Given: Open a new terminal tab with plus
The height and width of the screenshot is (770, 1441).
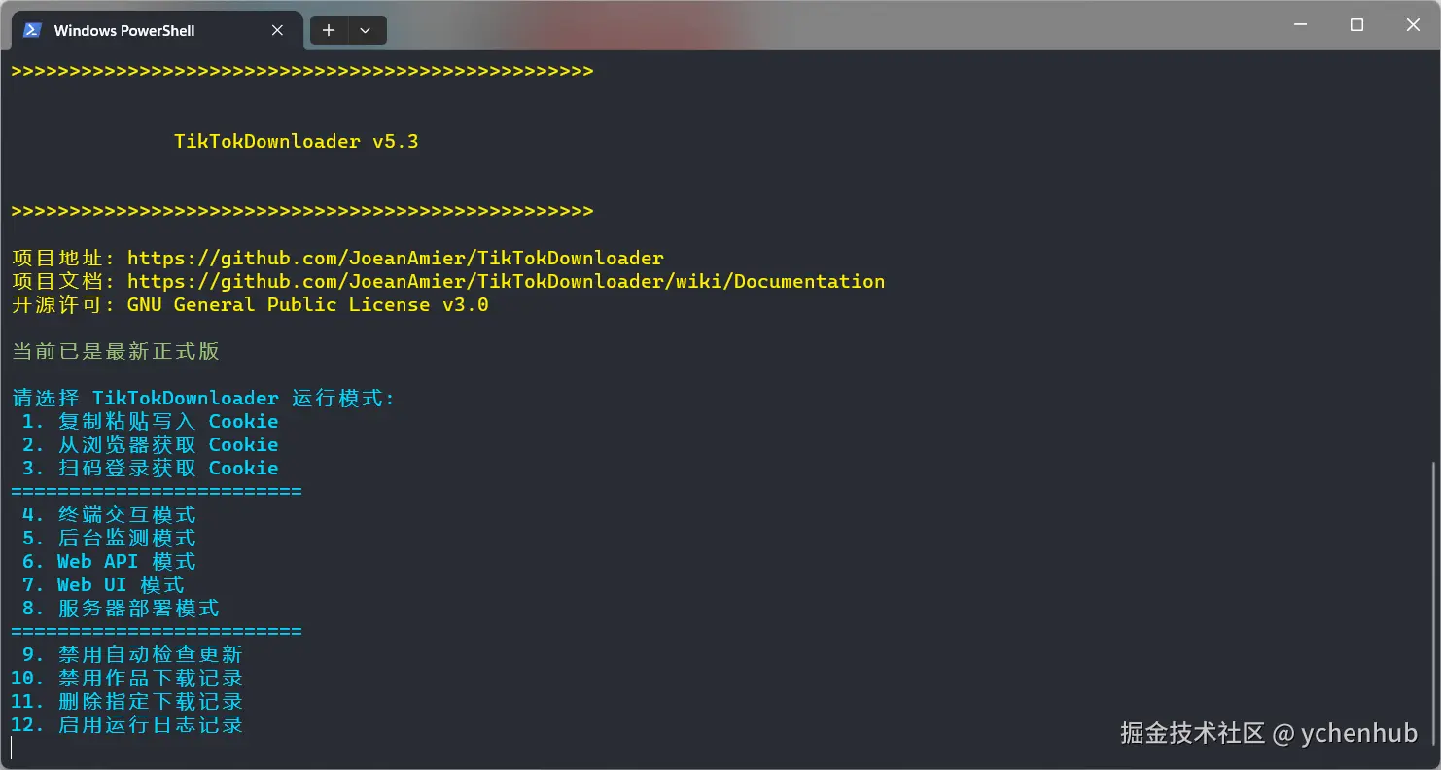Looking at the screenshot, I should pyautogui.click(x=329, y=30).
